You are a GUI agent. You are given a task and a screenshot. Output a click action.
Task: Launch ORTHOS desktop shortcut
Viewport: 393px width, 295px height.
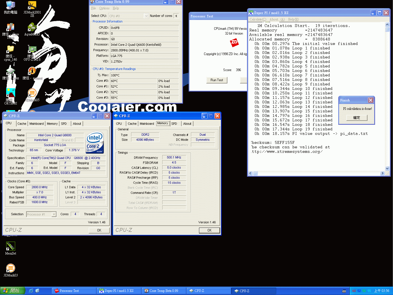10,97
